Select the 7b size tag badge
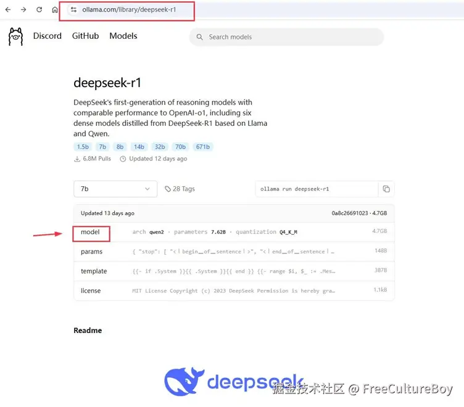Viewport: 464px width, 407px height. [x=102, y=147]
